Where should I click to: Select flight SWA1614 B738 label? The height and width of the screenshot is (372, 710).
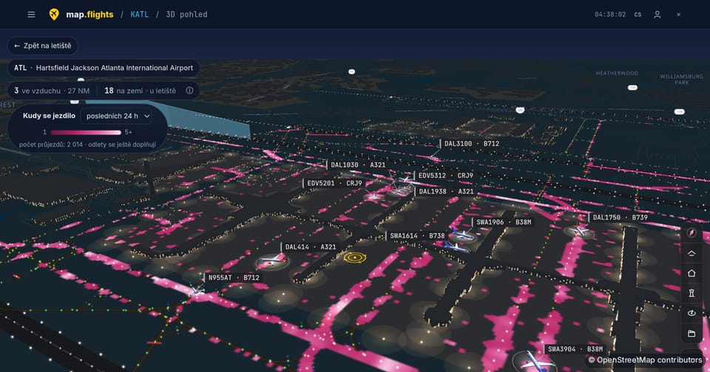pyautogui.click(x=416, y=235)
